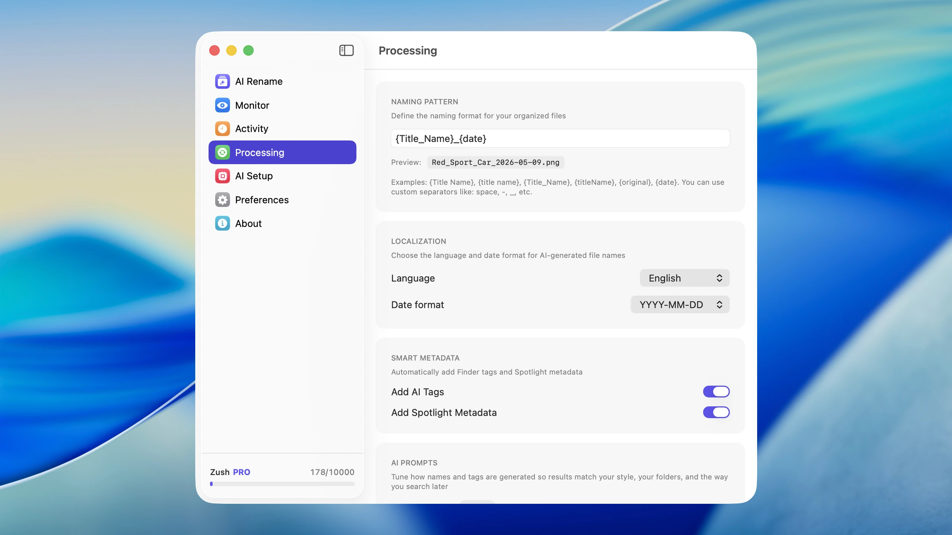Click the NAMING PATTERN heading

coord(424,102)
